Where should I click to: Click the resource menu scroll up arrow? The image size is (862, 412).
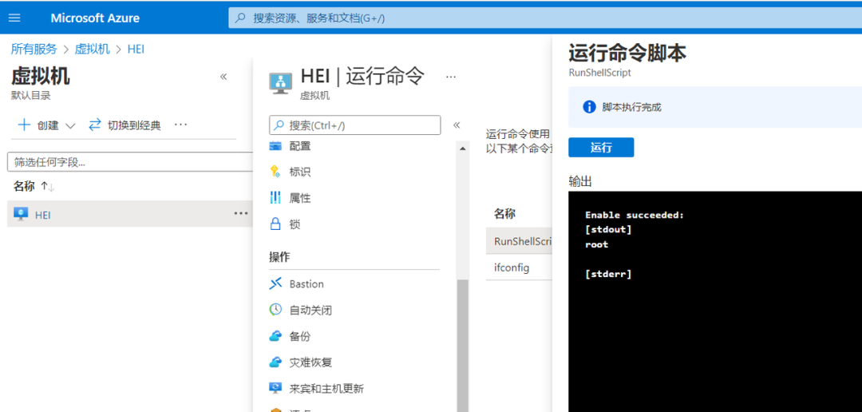[x=463, y=149]
